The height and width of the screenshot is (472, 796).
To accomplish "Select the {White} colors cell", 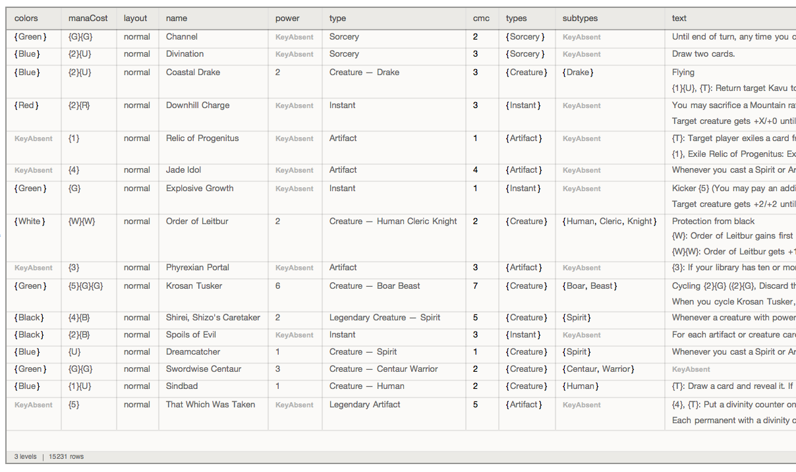I will [30, 221].
